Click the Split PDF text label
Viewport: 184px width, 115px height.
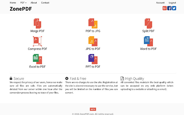tap(148, 31)
